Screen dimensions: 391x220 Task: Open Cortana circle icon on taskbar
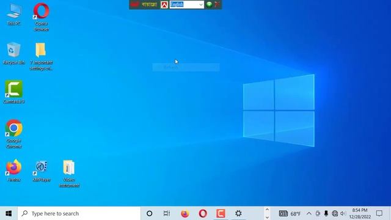pos(149,213)
